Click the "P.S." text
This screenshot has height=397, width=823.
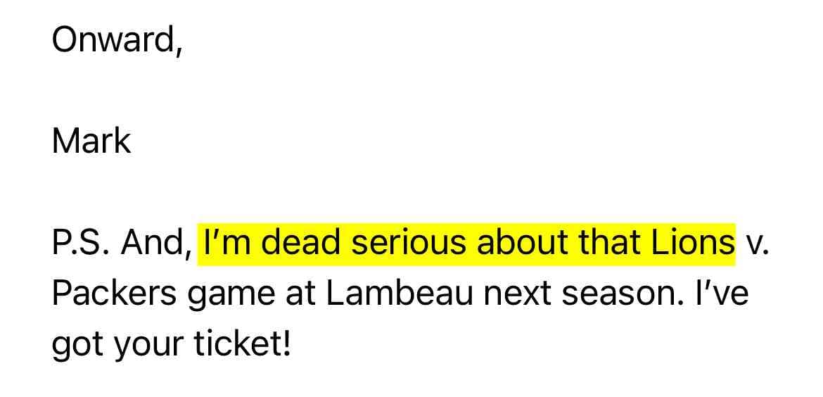coord(77,244)
